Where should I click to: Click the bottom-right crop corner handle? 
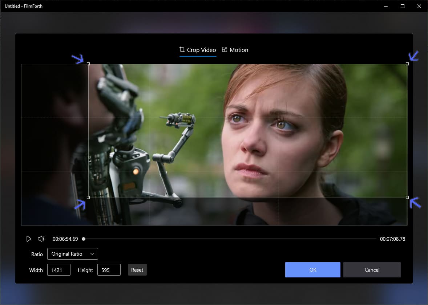(x=407, y=197)
